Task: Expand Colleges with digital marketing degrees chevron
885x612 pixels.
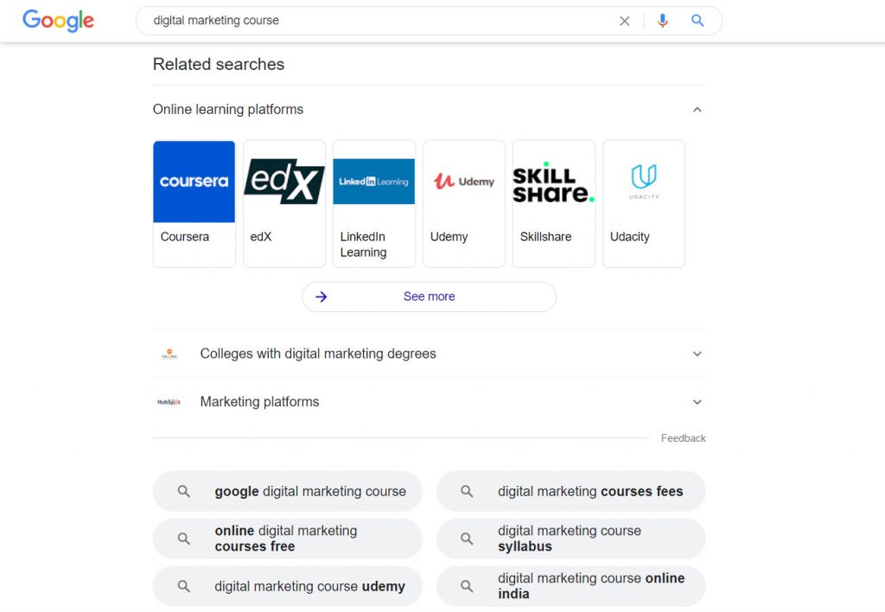Action: (x=697, y=354)
